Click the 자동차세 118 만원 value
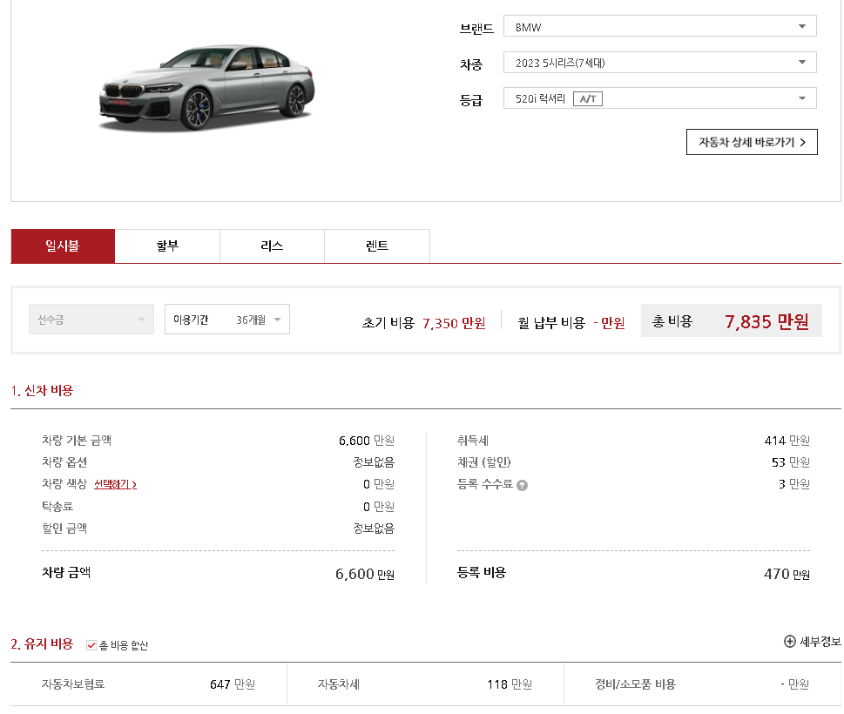The image size is (844, 714). click(510, 684)
